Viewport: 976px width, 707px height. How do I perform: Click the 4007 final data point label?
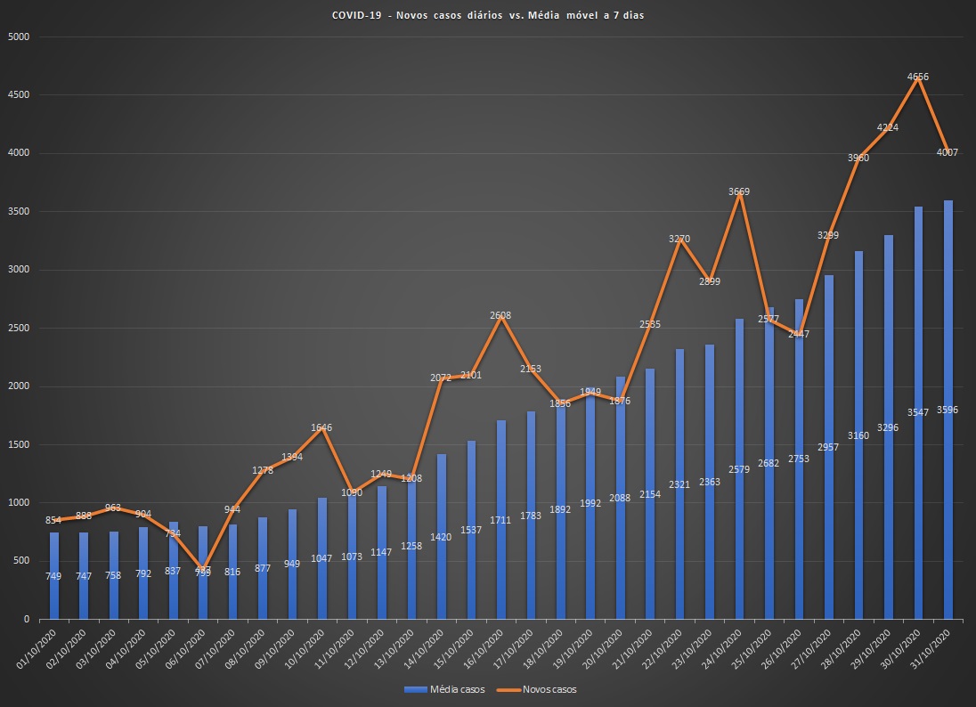point(947,152)
